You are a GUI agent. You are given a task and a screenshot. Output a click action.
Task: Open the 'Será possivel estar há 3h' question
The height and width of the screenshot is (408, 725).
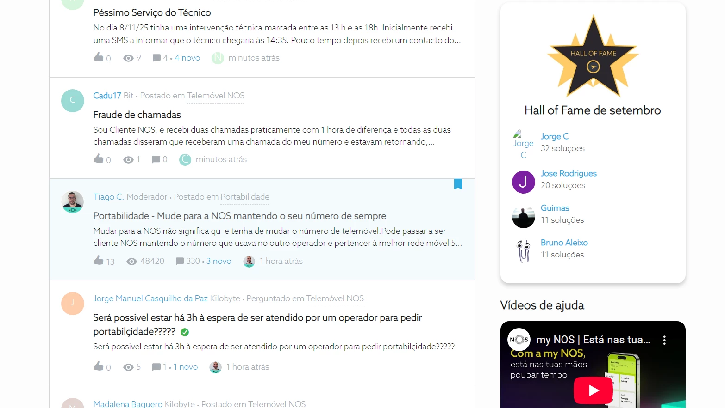[x=257, y=324]
